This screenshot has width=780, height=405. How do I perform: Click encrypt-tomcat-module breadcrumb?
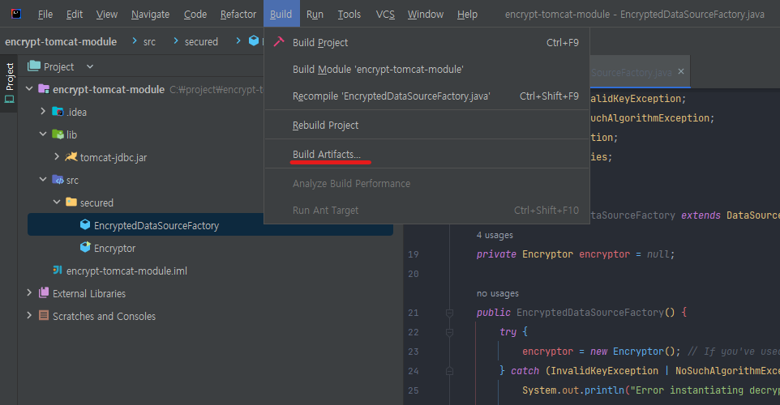[61, 42]
